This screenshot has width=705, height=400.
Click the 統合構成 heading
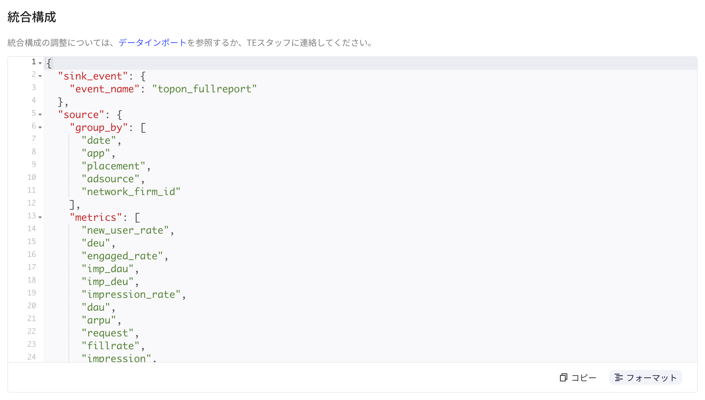[32, 17]
